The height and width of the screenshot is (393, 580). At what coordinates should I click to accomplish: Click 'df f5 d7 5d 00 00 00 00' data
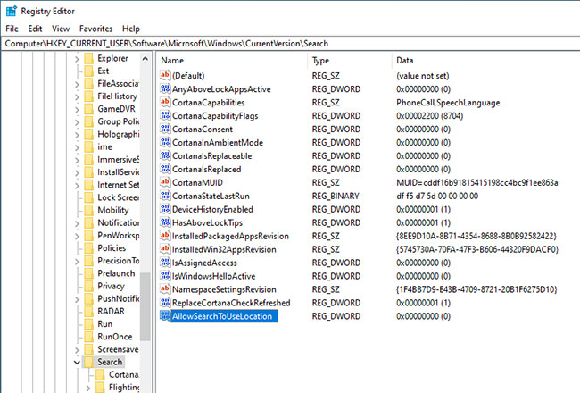(437, 196)
